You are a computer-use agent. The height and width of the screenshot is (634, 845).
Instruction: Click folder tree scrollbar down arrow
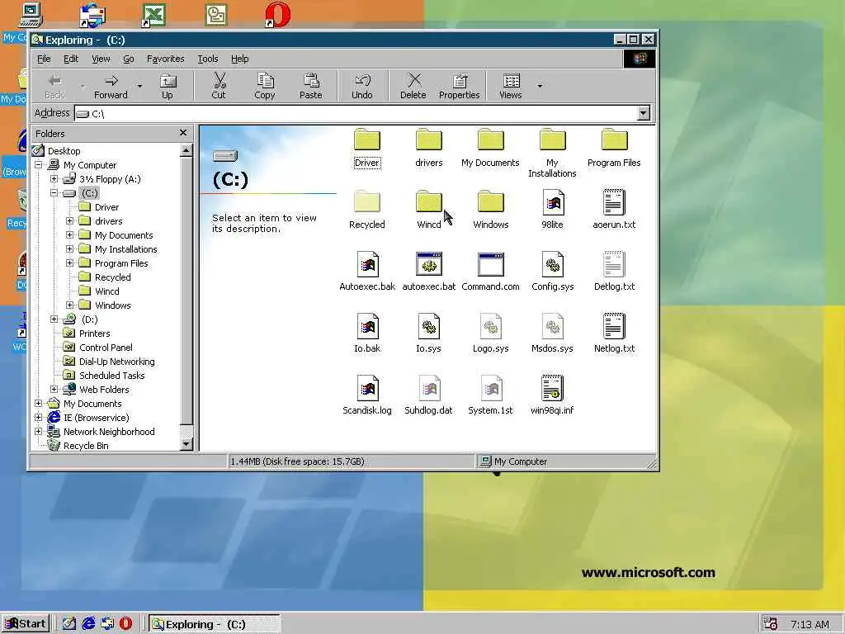click(186, 445)
